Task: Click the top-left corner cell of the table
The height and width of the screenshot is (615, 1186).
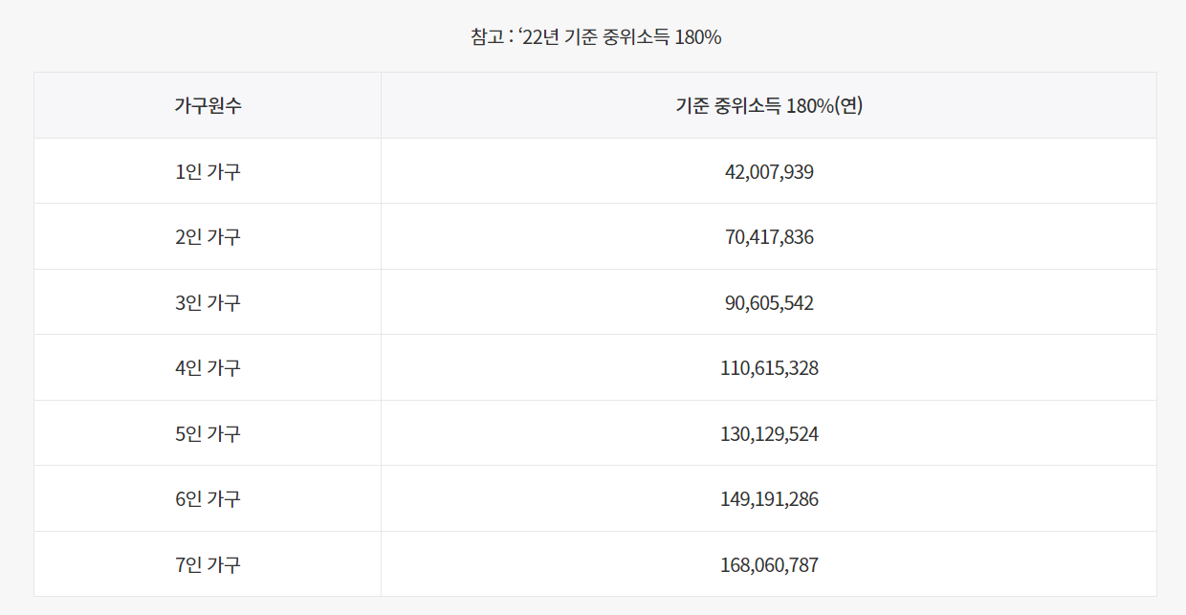Action: 207,105
